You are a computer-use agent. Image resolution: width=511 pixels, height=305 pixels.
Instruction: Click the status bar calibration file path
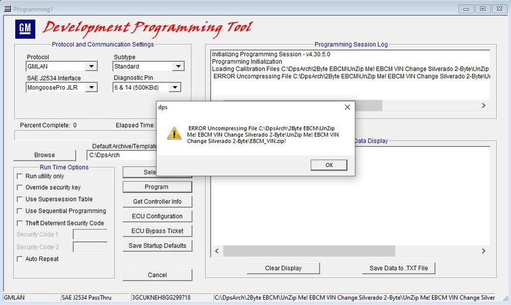pyautogui.click(x=355, y=297)
